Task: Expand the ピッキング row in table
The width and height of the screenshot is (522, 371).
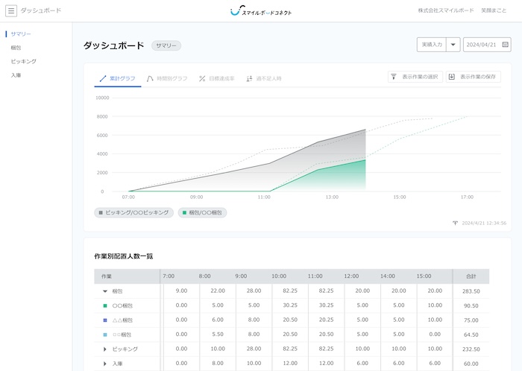Action: pyautogui.click(x=105, y=349)
